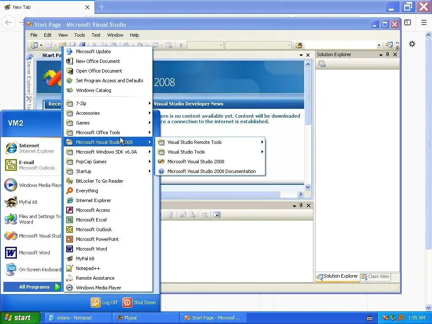Expand Microsoft Windows SDK v6.0A folder
The image size is (432, 324).
[x=108, y=152]
